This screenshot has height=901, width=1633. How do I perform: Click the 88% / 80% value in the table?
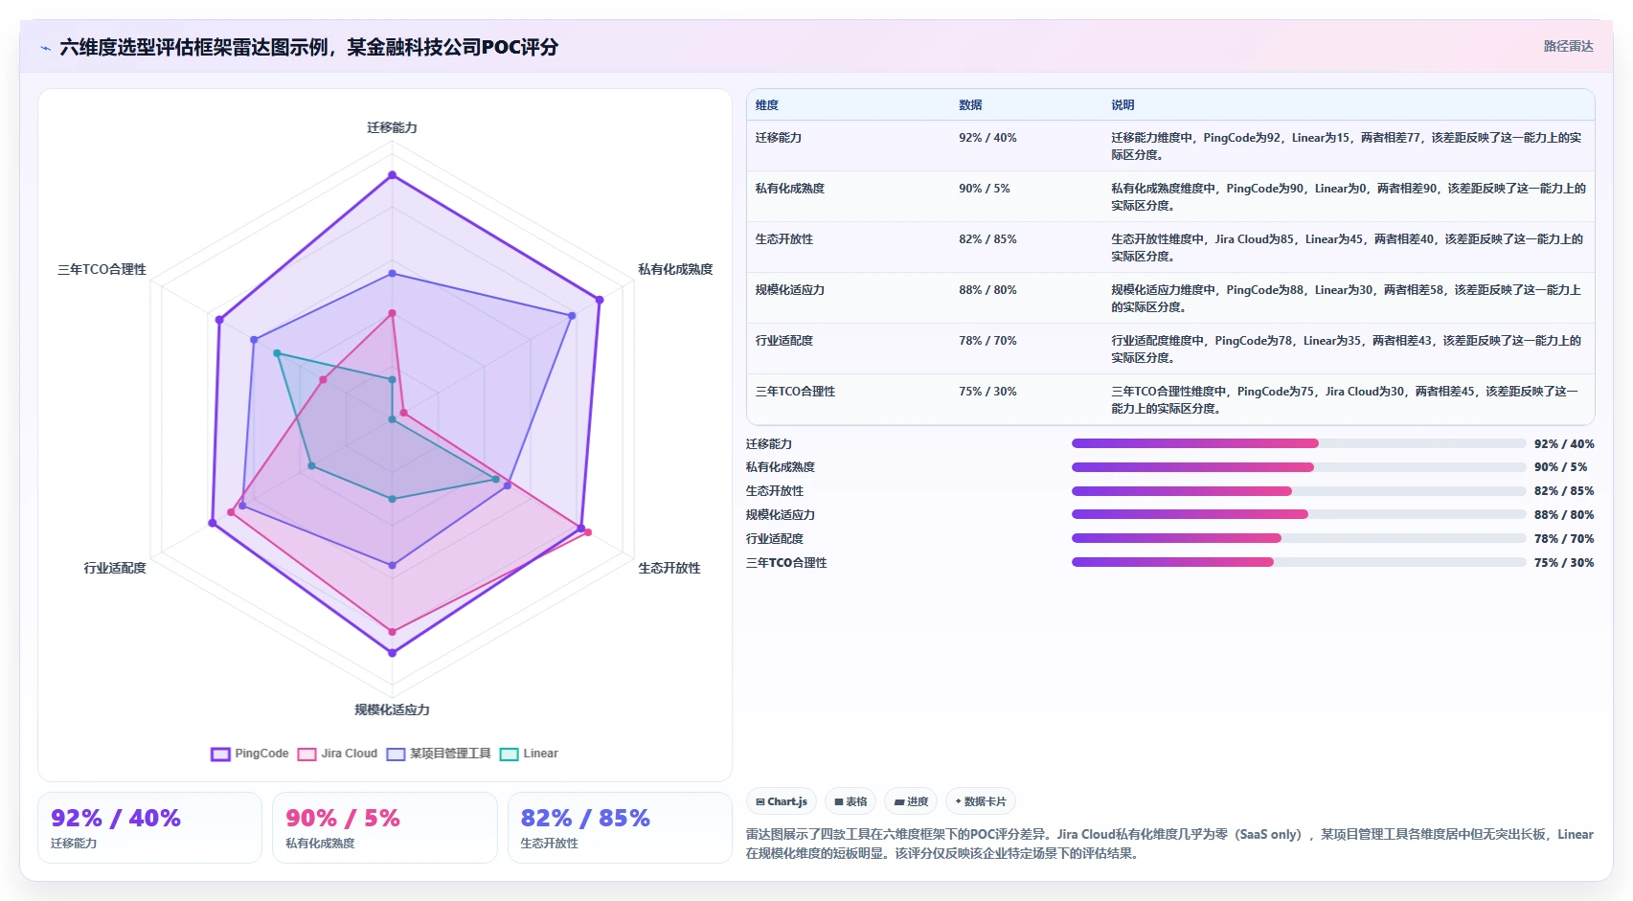[x=987, y=290]
